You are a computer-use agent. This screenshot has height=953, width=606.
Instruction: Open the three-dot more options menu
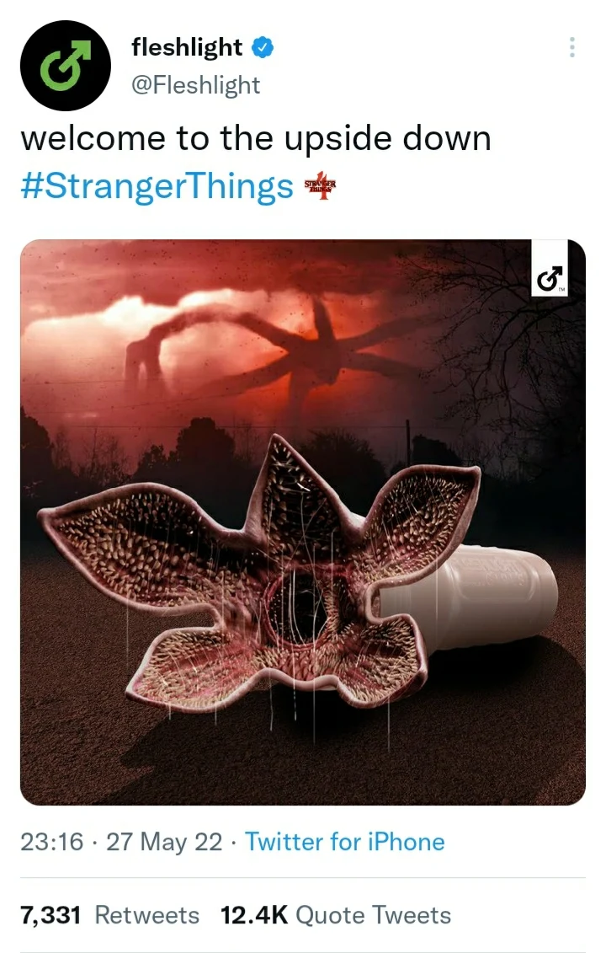pyautogui.click(x=571, y=47)
